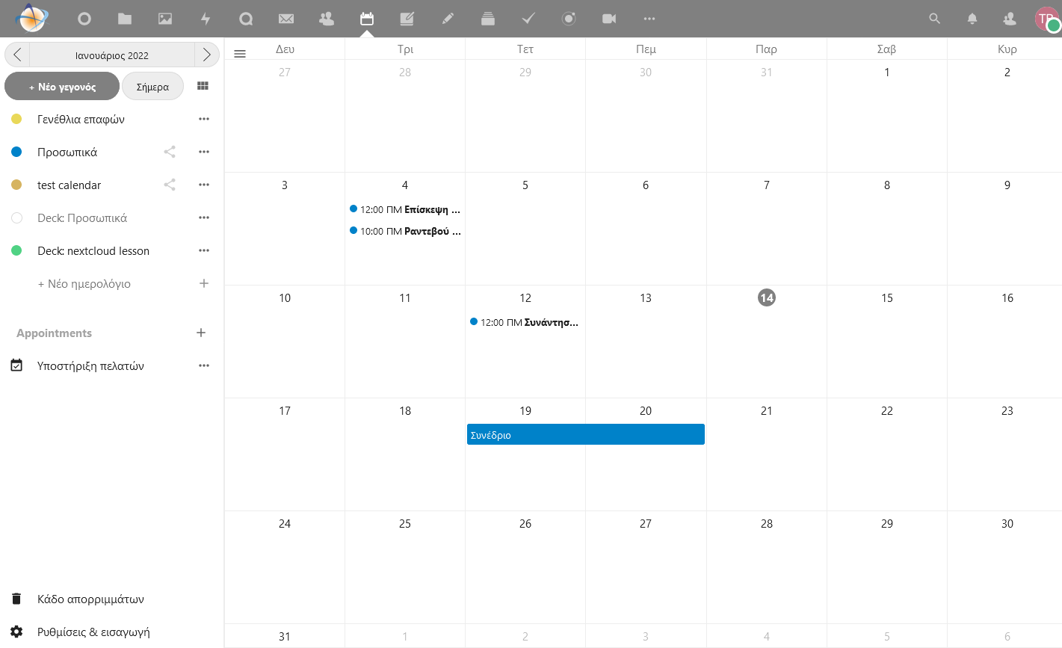Click day number 1 Saturday
Viewport: 1062px width, 648px height.
887,72
